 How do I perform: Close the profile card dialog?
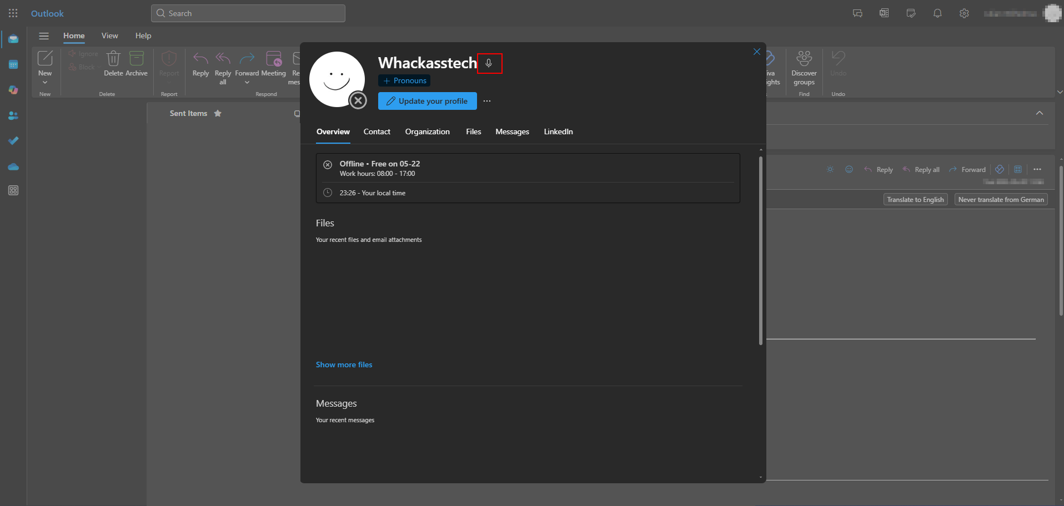coord(757,52)
